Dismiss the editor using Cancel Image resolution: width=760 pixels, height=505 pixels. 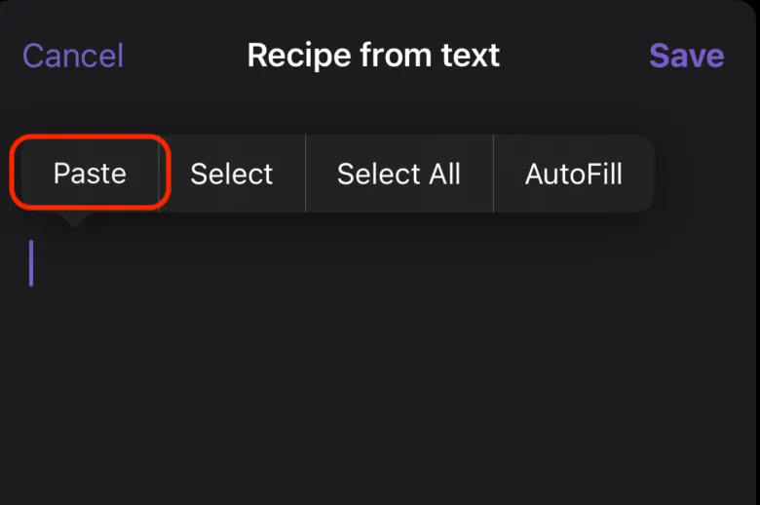(x=73, y=56)
